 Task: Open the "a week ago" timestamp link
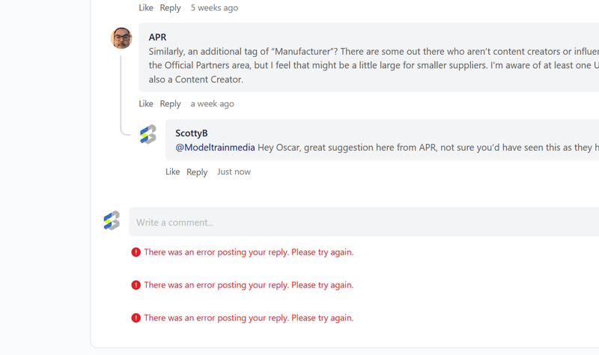click(212, 103)
